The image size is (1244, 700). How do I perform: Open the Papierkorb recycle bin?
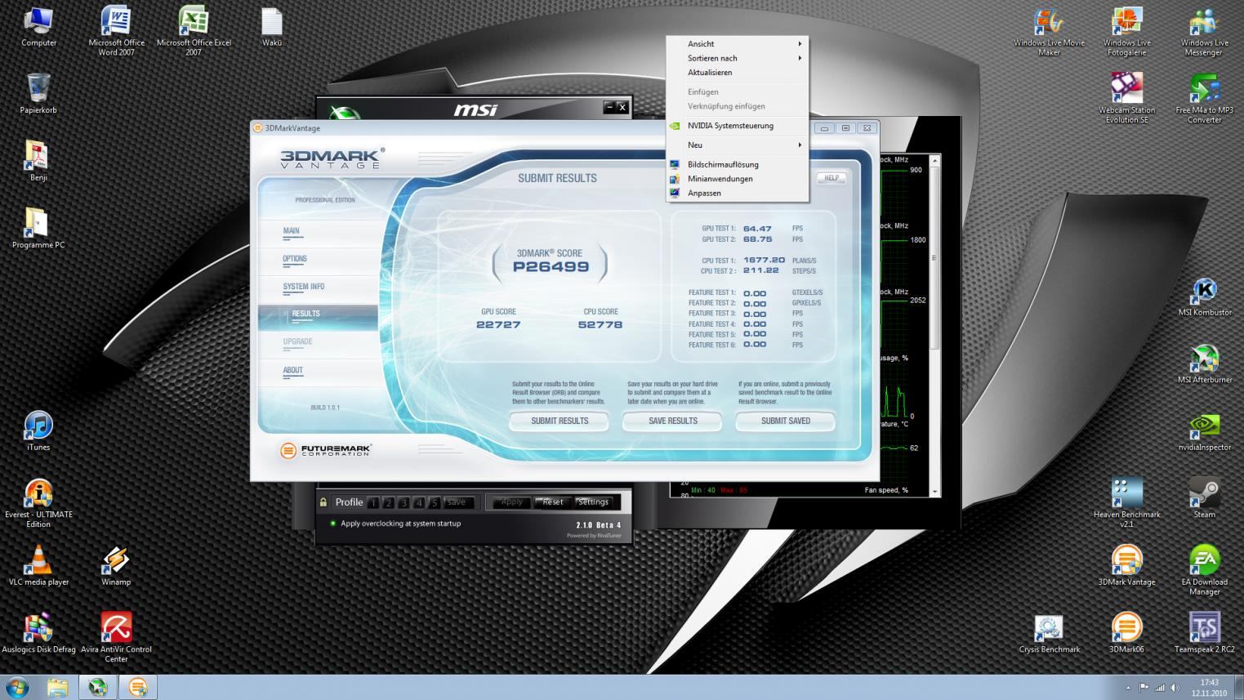pyautogui.click(x=38, y=94)
